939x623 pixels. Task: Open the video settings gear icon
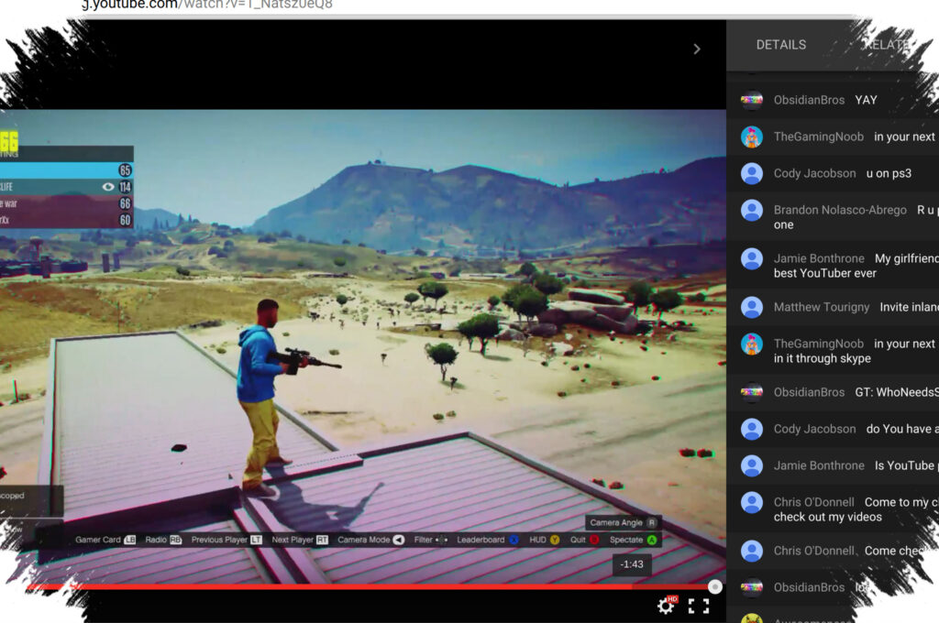[x=666, y=606]
